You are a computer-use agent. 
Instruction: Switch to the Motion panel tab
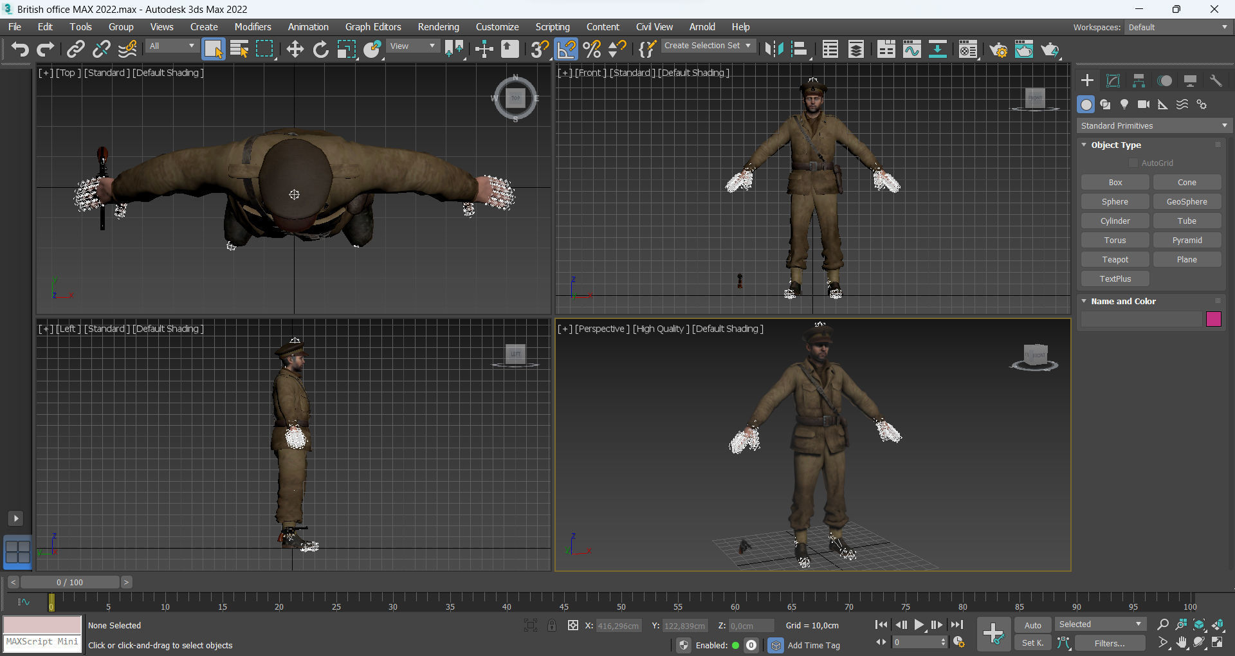pyautogui.click(x=1164, y=80)
